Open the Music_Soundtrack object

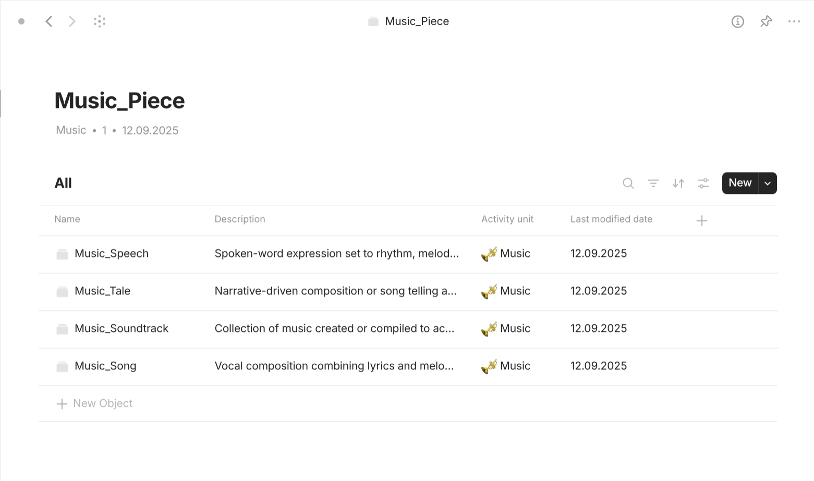coord(122,328)
